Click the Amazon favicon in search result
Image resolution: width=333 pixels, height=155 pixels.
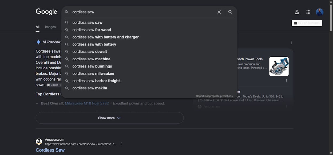[39, 142]
